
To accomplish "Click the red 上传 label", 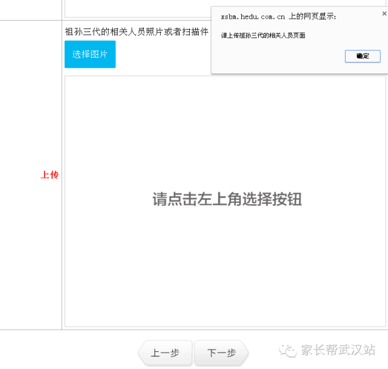I will tap(49, 175).
